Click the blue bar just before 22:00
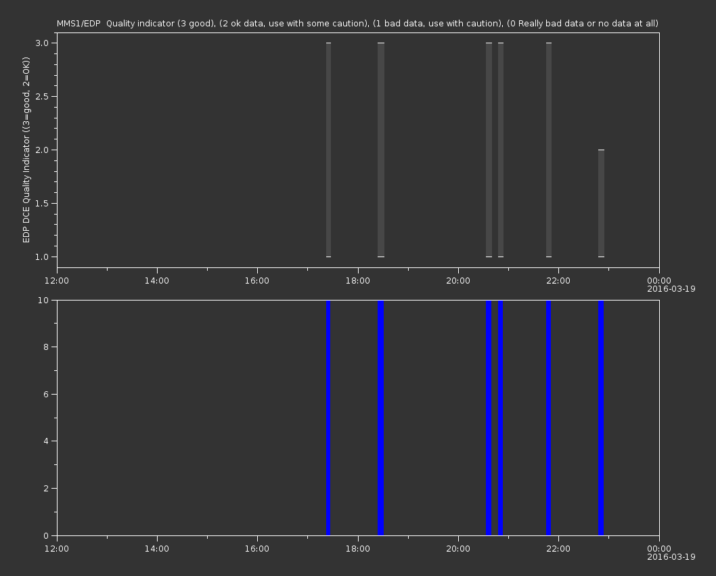The image size is (716, 576). [548, 418]
